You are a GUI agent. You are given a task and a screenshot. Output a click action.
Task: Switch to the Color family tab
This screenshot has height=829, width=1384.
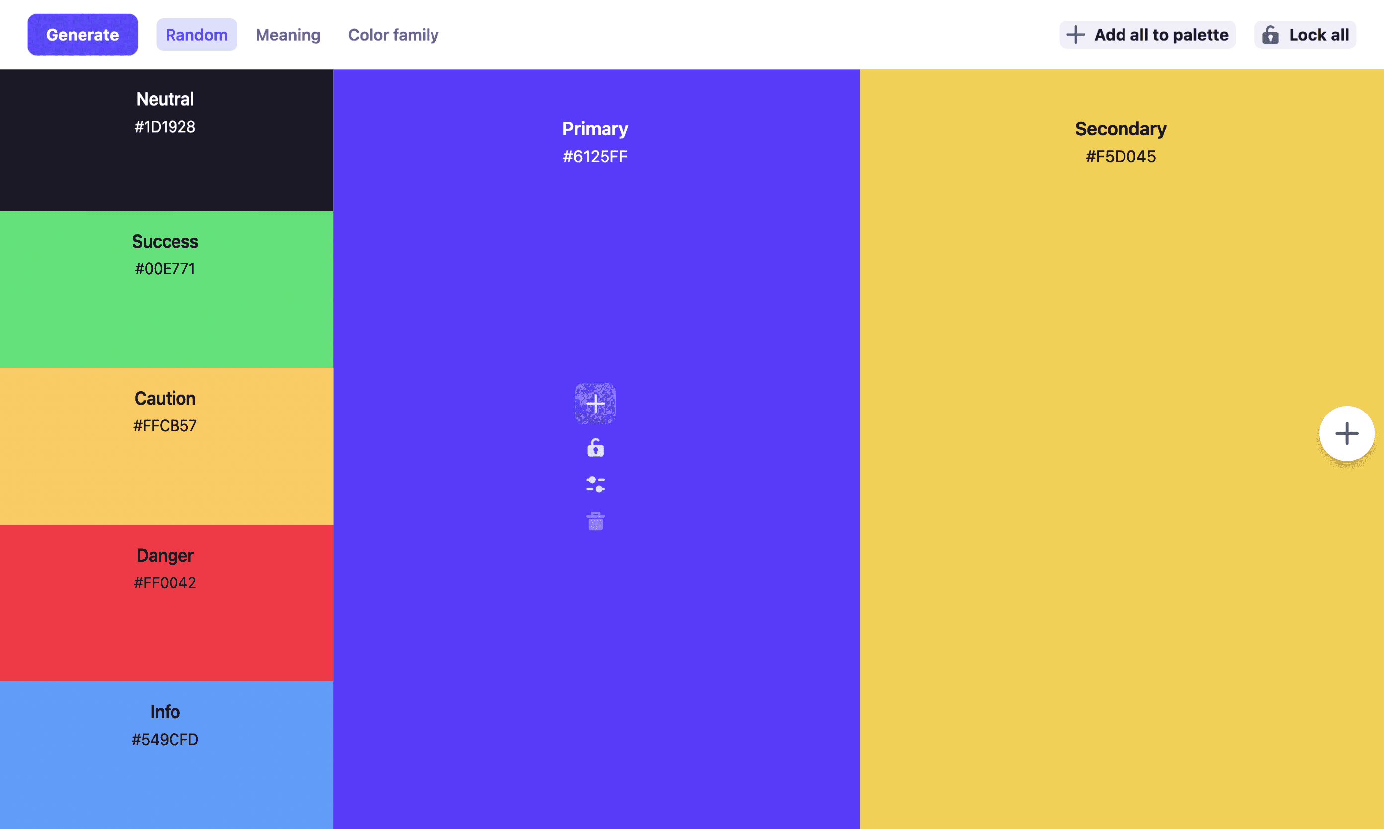[393, 35]
